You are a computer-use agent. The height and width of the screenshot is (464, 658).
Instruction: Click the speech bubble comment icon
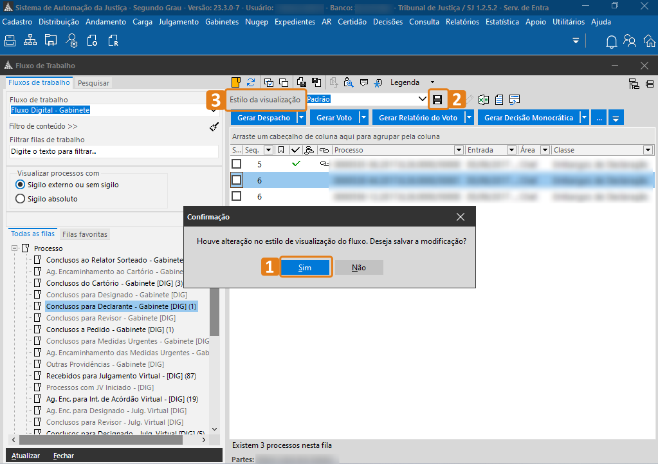(x=364, y=82)
